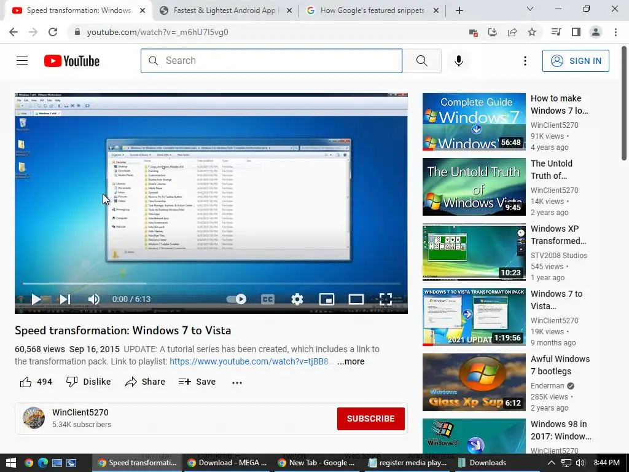This screenshot has height=472, width=629.
Task: Show hidden system tray icons
Action: click(552, 463)
